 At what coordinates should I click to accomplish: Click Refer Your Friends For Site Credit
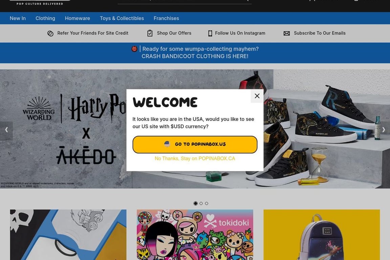point(93,33)
